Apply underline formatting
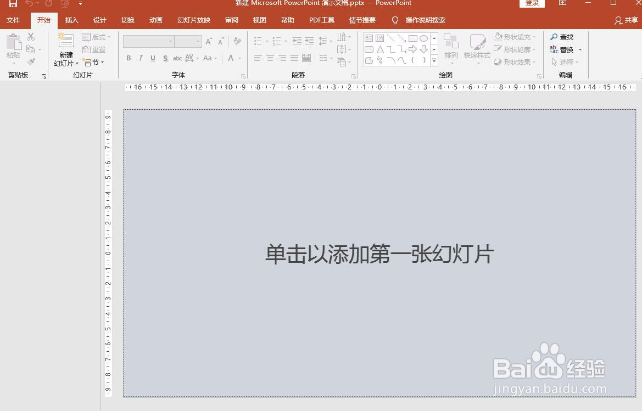Screen dimensions: 642x411 tap(153, 58)
